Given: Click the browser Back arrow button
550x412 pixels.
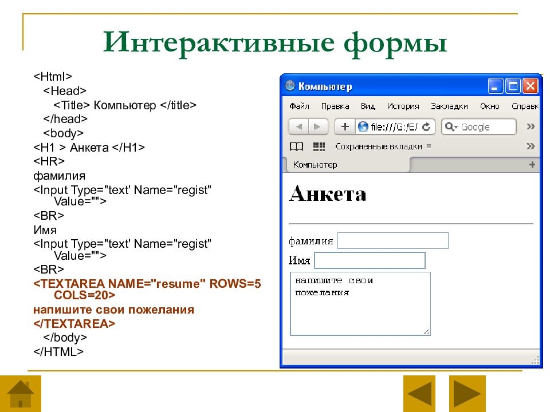Looking at the screenshot, I should (298, 127).
